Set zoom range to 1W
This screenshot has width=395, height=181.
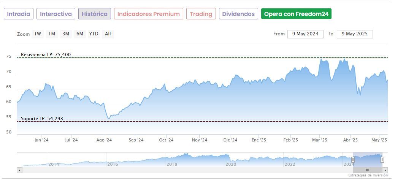tap(38, 34)
